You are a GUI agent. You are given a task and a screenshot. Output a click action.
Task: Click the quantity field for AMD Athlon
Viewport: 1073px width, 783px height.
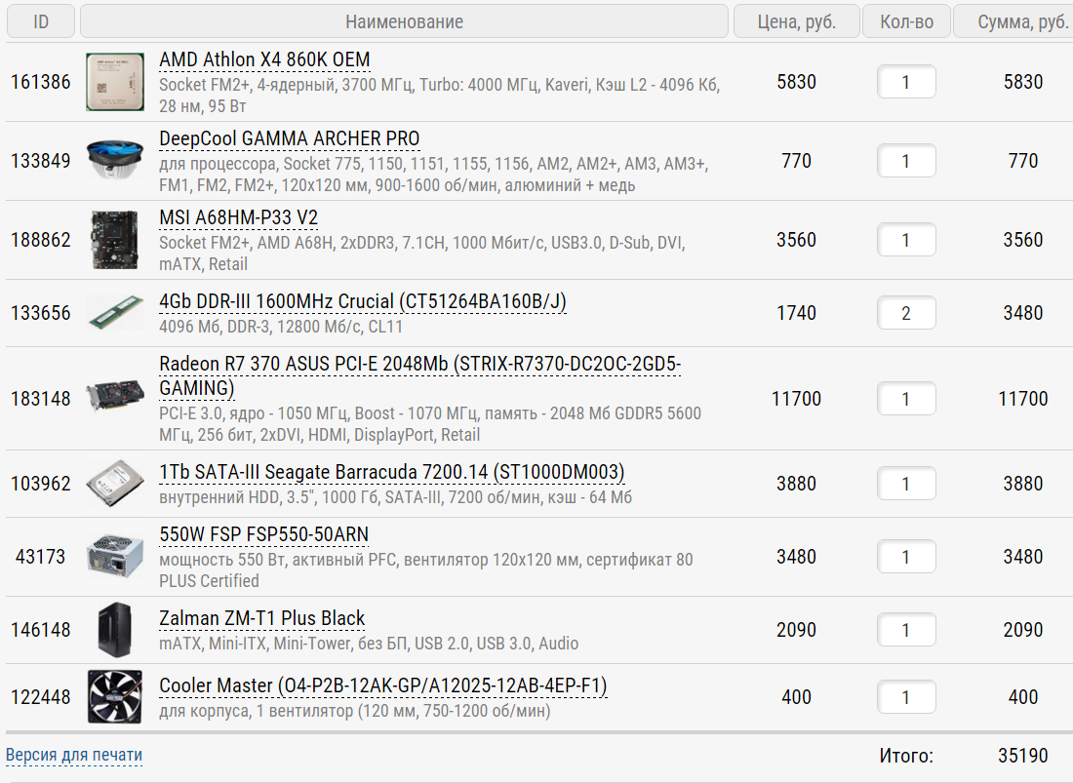(906, 82)
